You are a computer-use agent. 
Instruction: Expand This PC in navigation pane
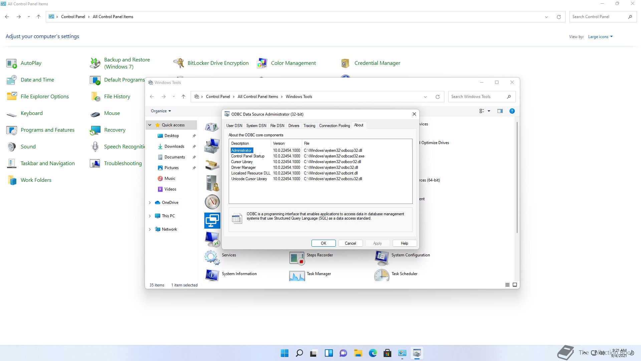[x=150, y=216]
